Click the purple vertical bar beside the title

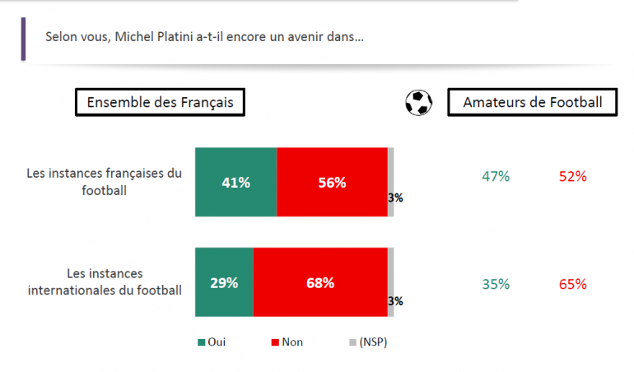pos(23,40)
